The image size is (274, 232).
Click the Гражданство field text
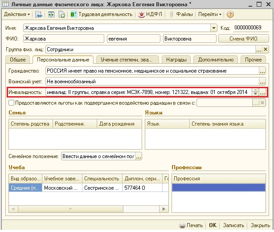pos(152,71)
